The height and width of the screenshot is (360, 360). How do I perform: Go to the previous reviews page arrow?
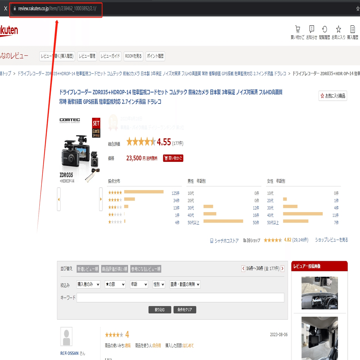(x=243, y=268)
